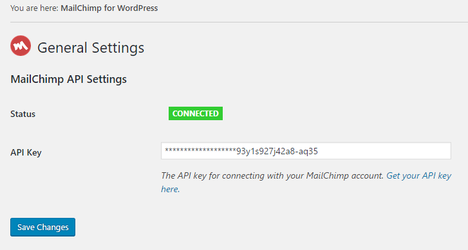Screen dimensions: 468x250
Task: Open the Get your API key link
Action: click(x=306, y=182)
